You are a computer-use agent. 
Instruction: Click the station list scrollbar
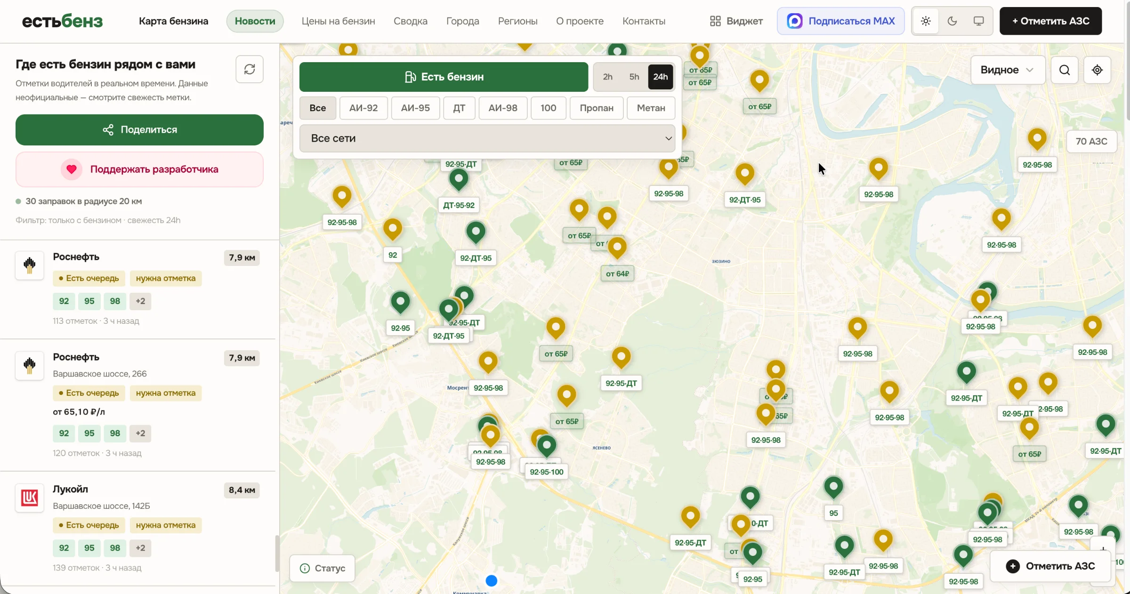[277, 554]
